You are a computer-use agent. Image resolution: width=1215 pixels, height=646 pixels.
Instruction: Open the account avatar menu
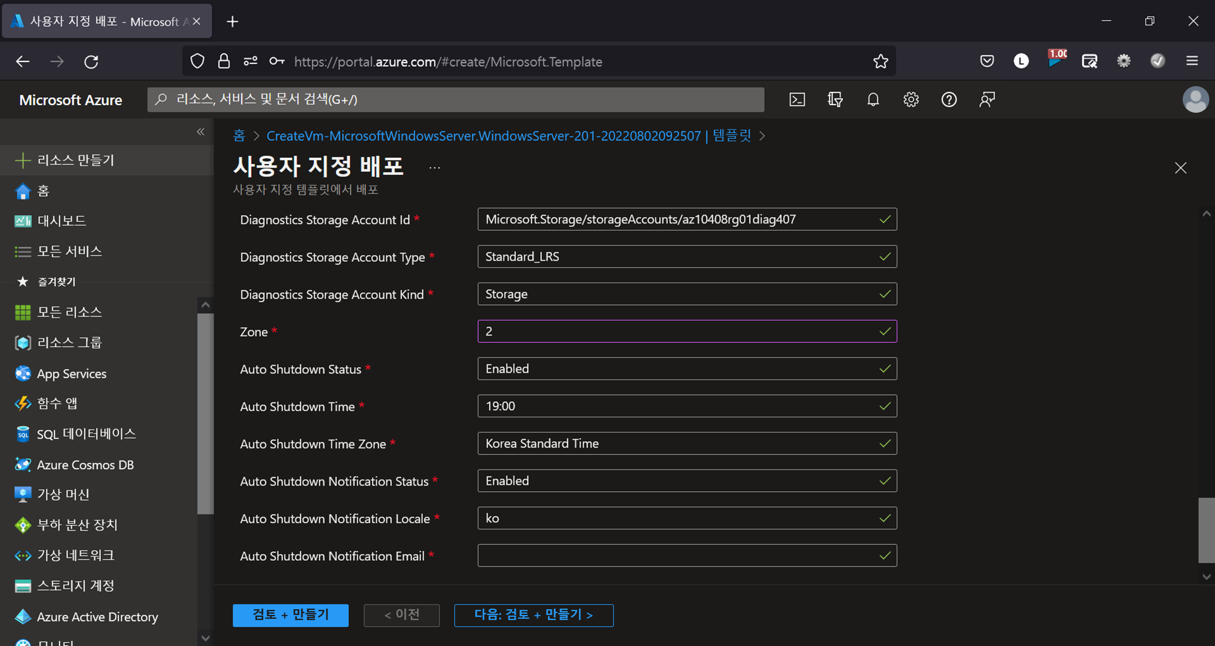point(1196,100)
